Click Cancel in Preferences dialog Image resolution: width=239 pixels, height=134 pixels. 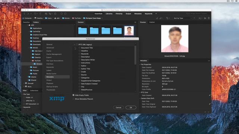point(118,108)
